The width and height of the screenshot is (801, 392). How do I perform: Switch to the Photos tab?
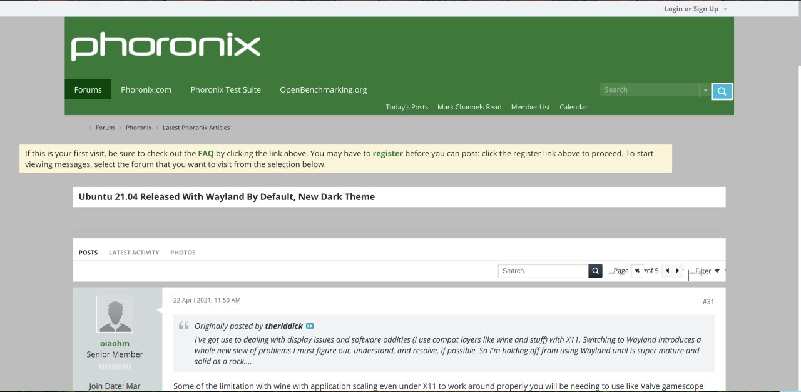(183, 253)
